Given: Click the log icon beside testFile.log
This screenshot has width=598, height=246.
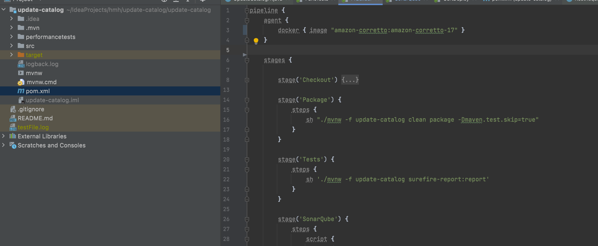Looking at the screenshot, I should click(13, 127).
